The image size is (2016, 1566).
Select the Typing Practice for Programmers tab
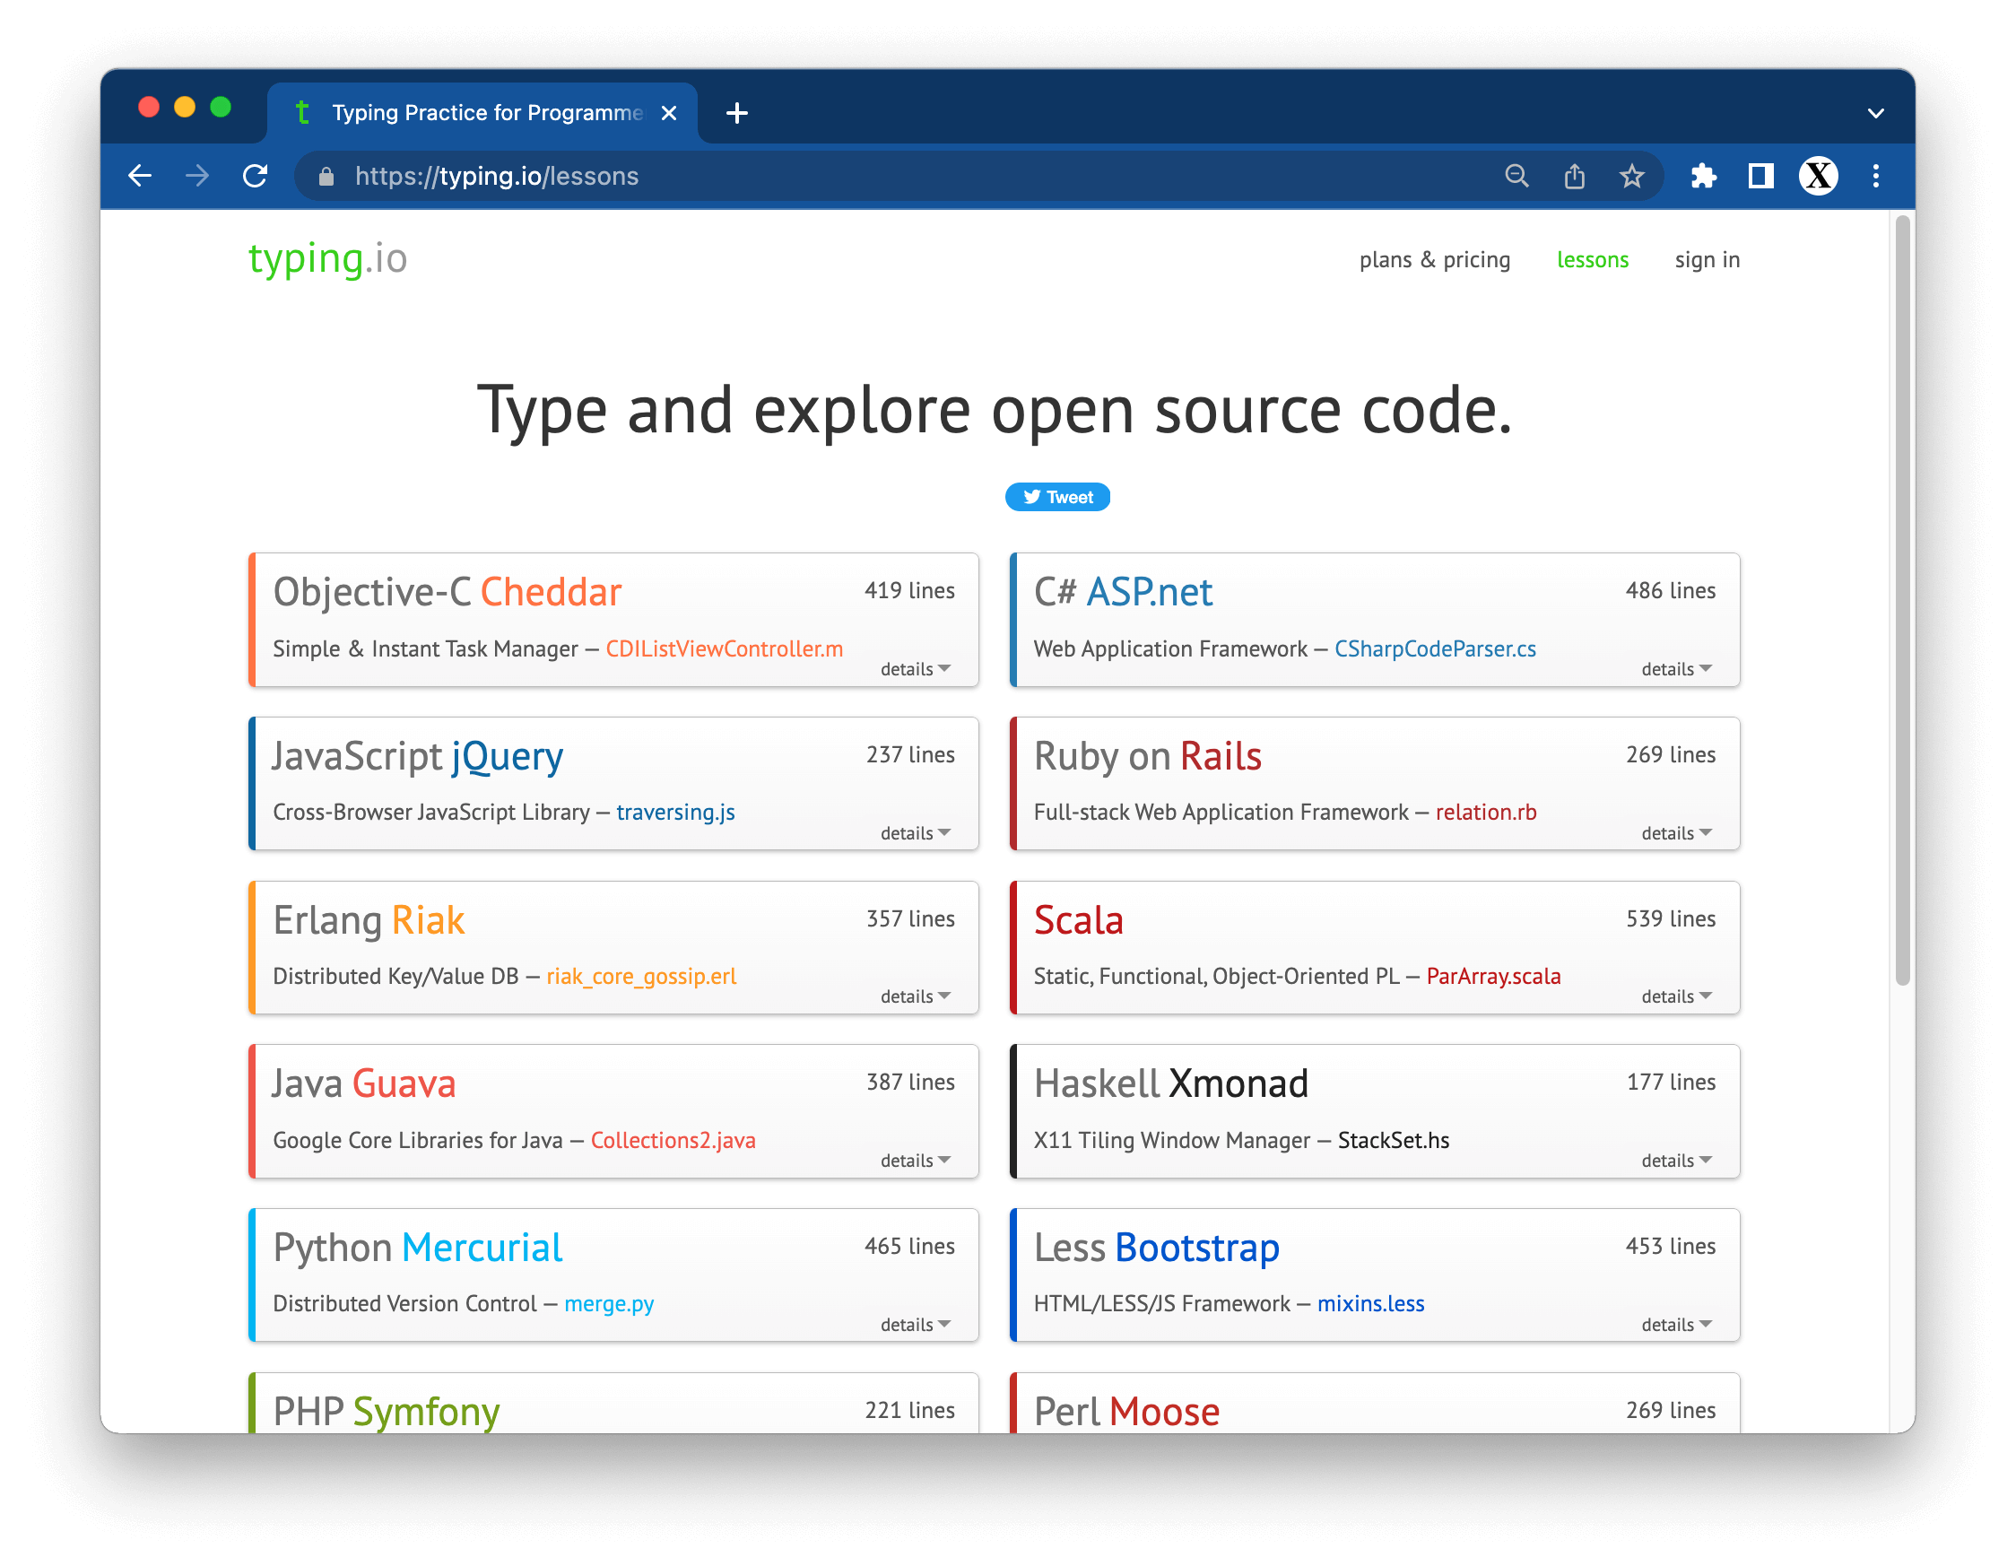point(482,113)
